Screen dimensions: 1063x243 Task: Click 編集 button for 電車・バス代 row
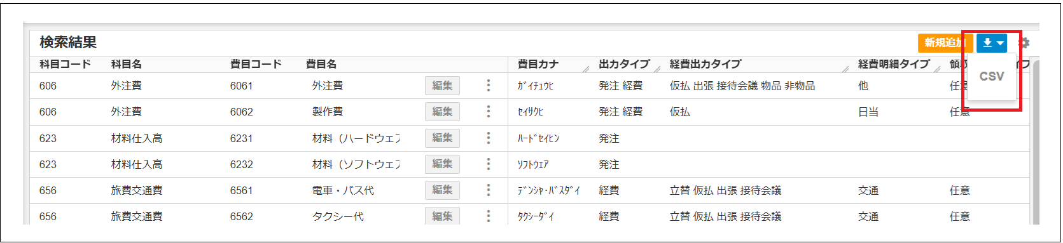point(442,190)
